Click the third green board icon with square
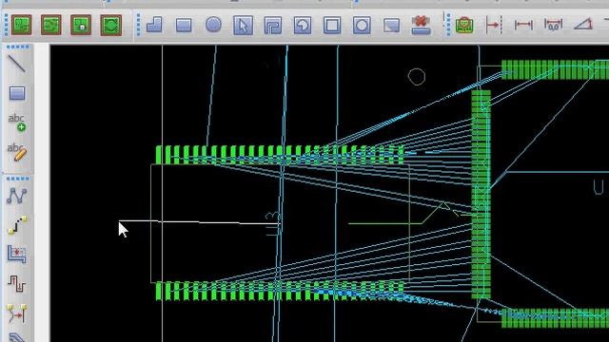The width and height of the screenshot is (609, 342). point(81,26)
